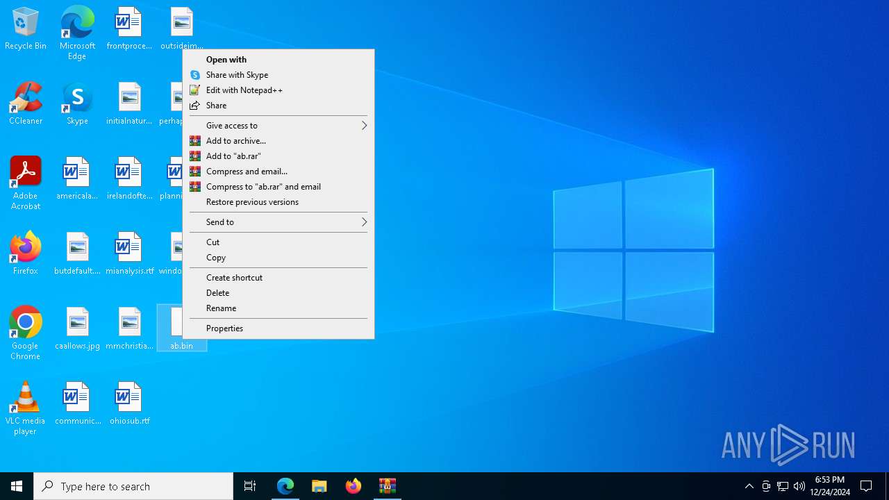889x500 pixels.
Task: Select the communic... Word document icon
Action: click(77, 404)
